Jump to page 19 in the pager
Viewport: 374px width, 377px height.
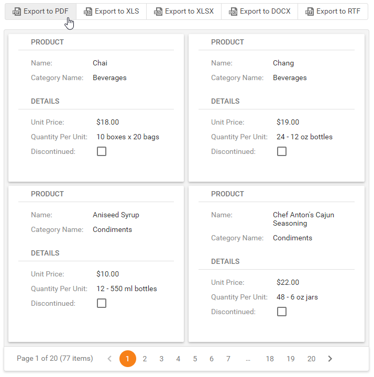[x=291, y=359]
